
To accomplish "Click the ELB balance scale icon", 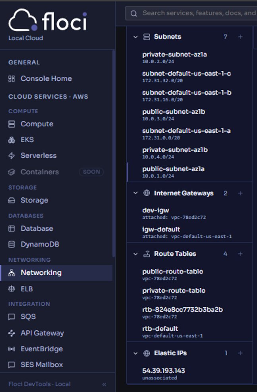I will pyautogui.click(x=12, y=289).
